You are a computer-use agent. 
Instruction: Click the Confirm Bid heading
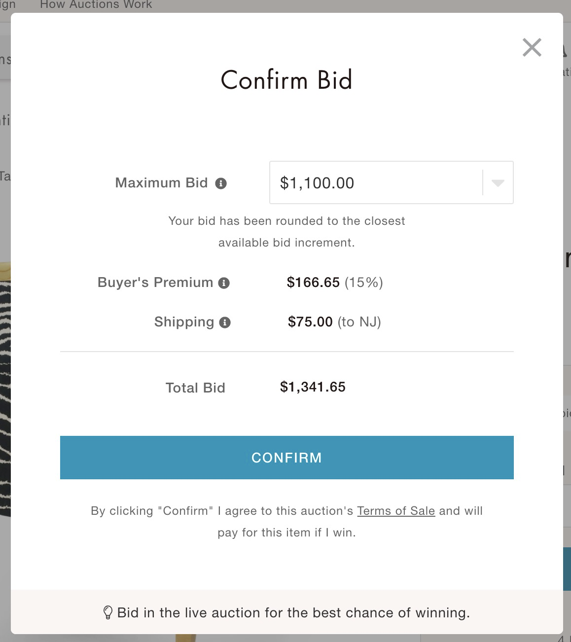(286, 80)
